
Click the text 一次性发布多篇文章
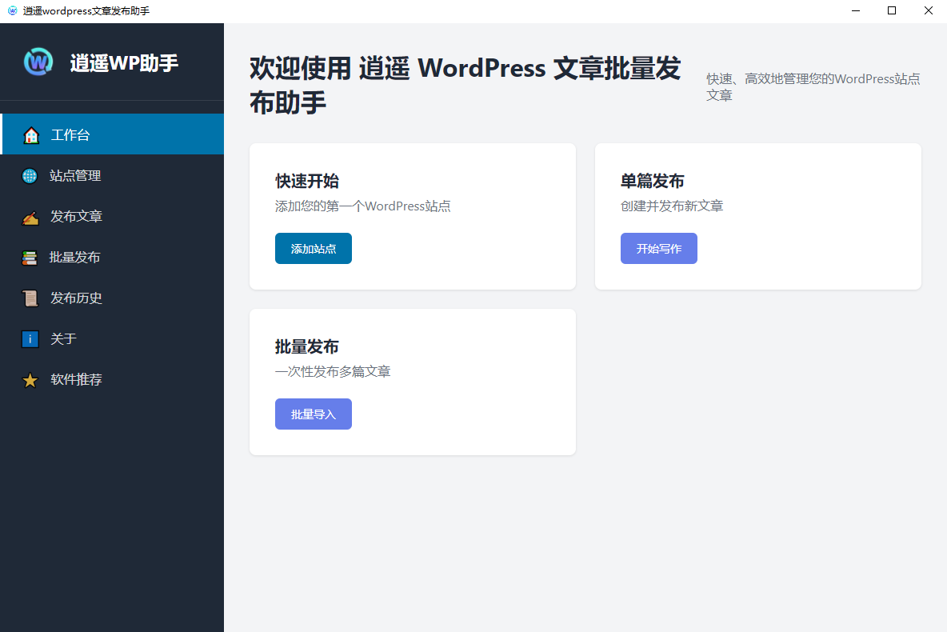(333, 371)
